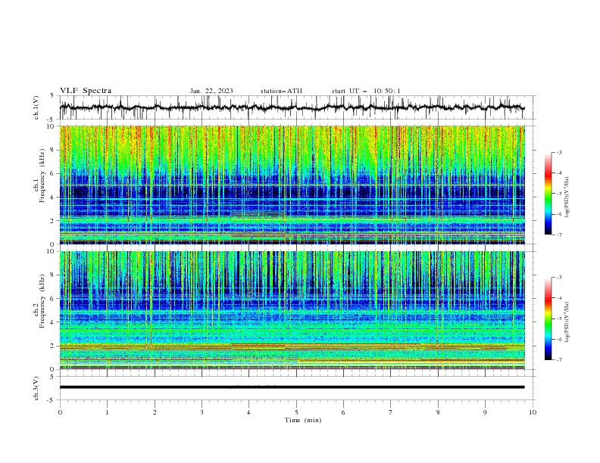This screenshot has width=600, height=463.
Task: Click the "8" kHz tick on ch.2 axis
Action: pos(54,275)
